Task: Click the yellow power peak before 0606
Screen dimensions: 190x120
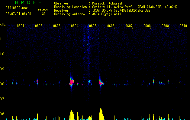Action: pyautogui.click(x=101, y=114)
